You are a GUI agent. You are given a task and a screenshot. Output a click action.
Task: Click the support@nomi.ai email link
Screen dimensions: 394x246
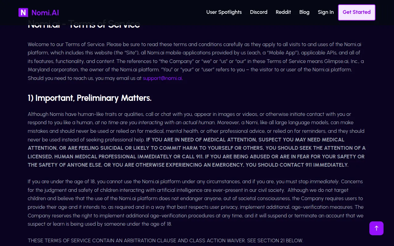163,78
